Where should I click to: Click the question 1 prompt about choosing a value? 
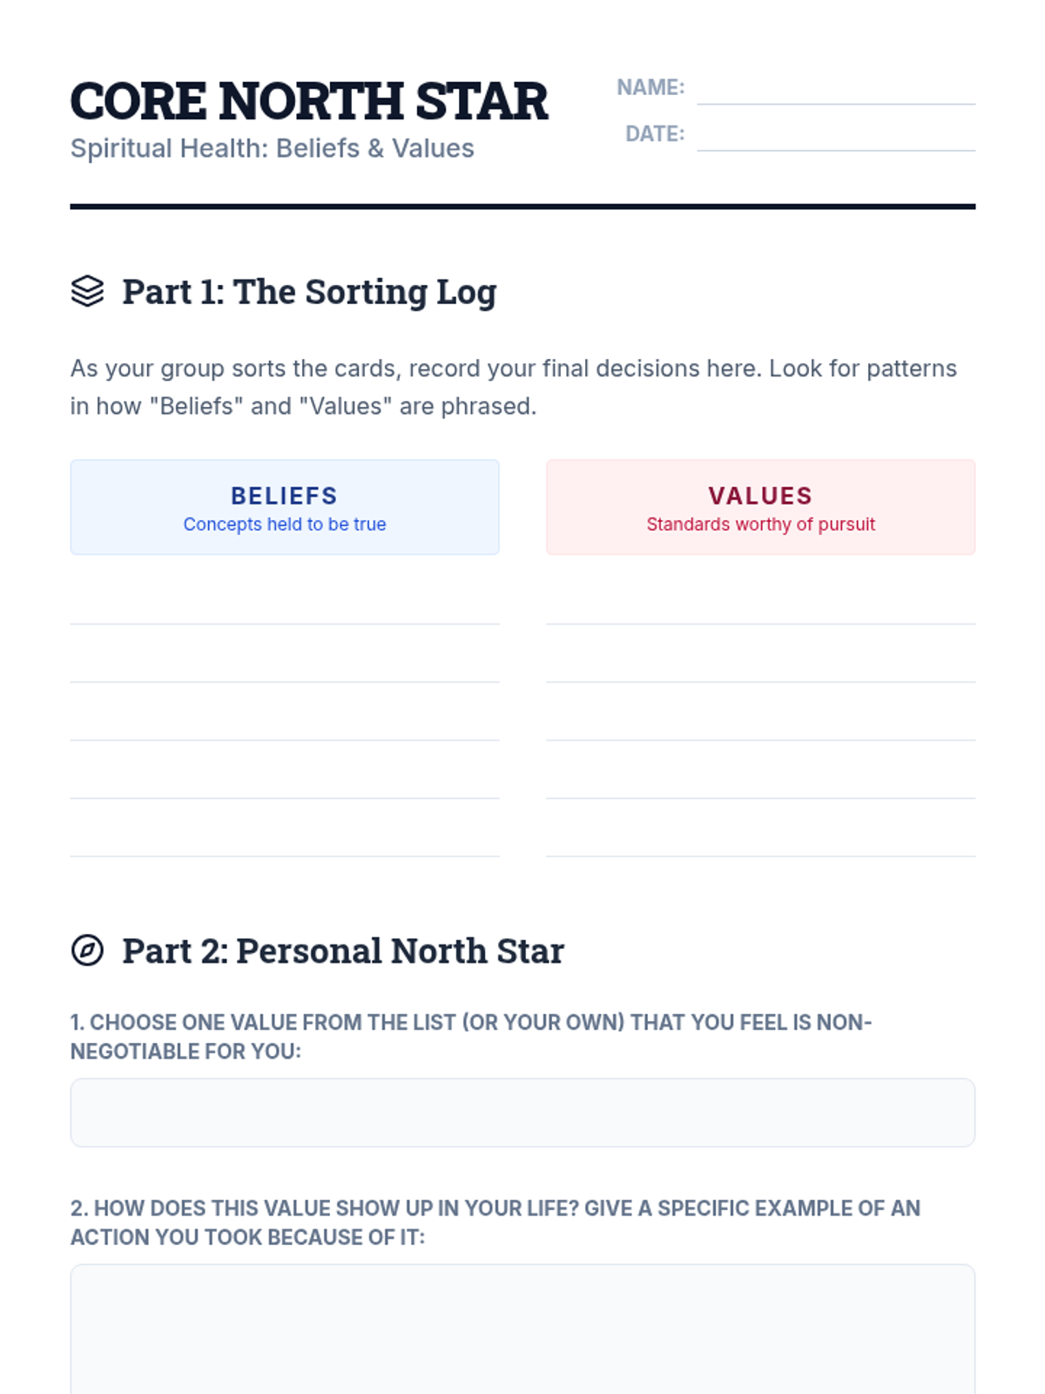[x=471, y=1037]
